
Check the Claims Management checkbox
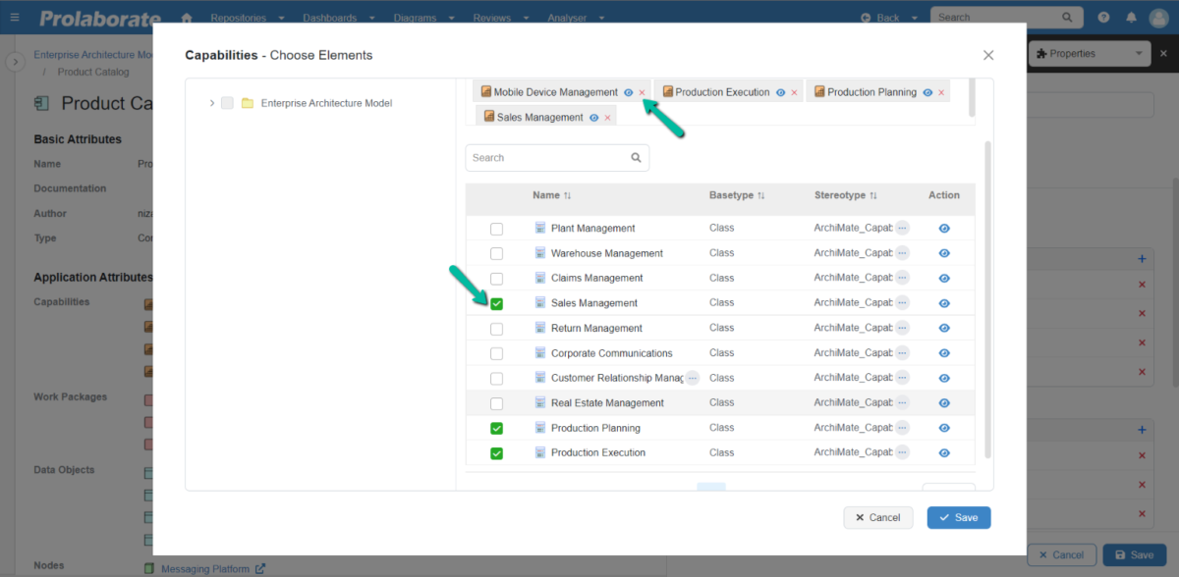coord(496,278)
